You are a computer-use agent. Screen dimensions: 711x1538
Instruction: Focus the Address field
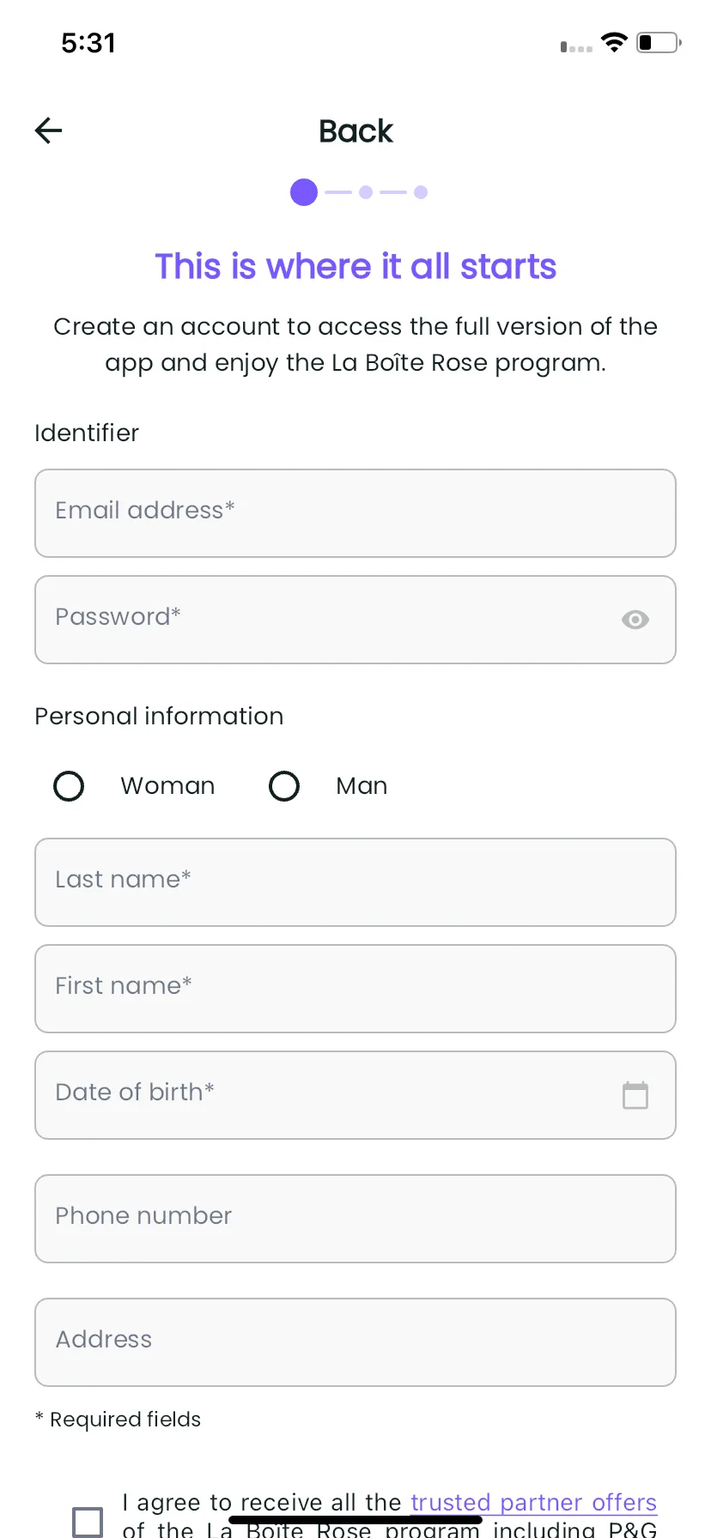355,1342
